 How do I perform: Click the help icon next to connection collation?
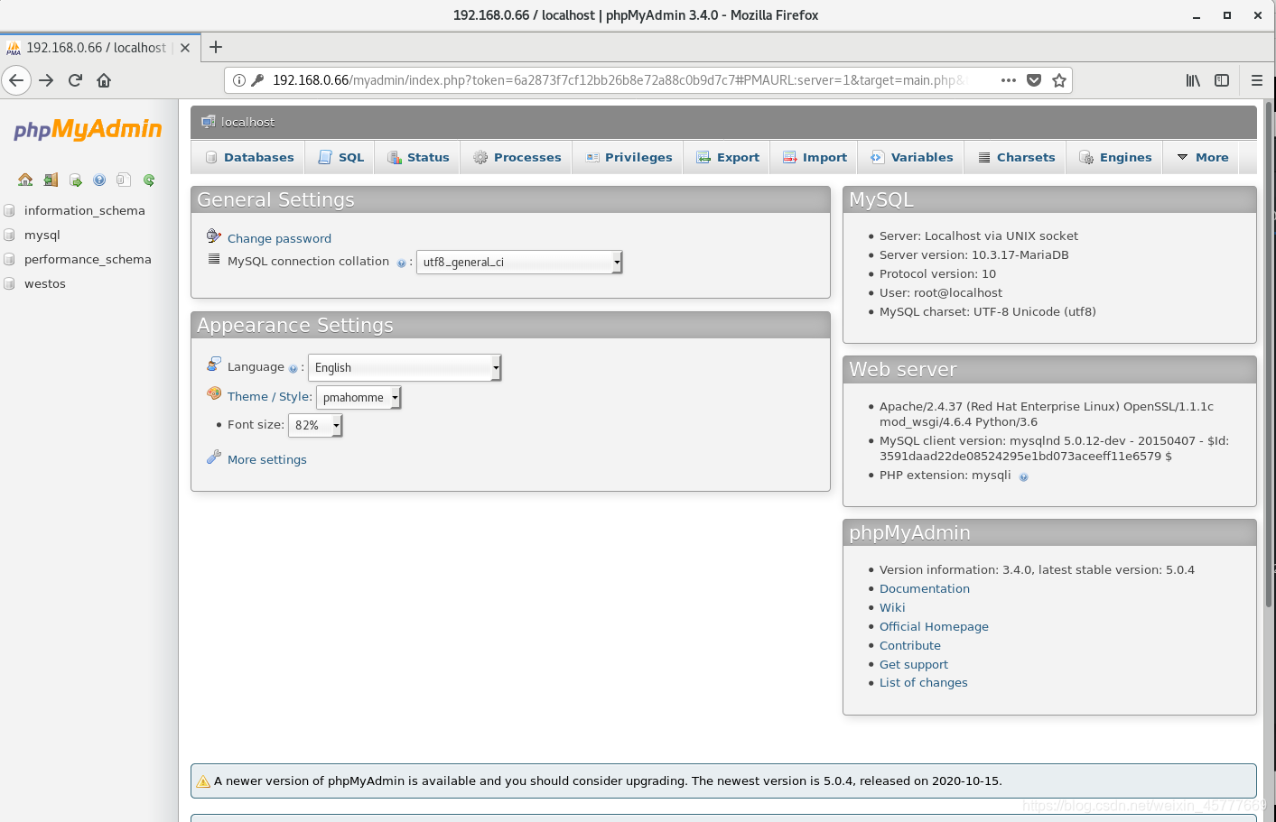pos(401,263)
